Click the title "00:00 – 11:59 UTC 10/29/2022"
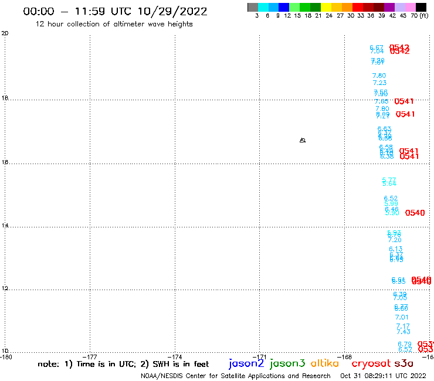 click(115, 12)
